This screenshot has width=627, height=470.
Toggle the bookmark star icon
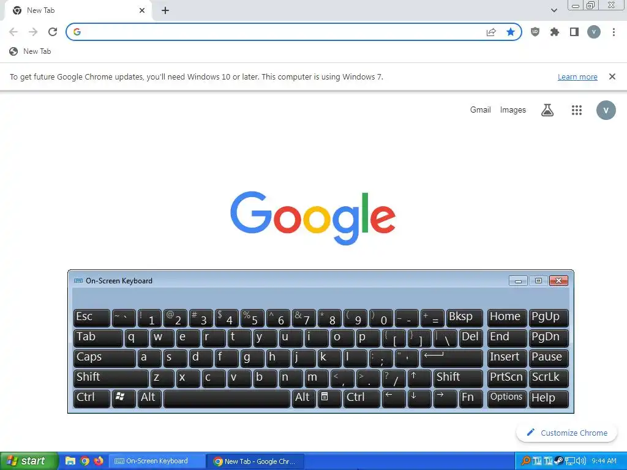pos(510,32)
